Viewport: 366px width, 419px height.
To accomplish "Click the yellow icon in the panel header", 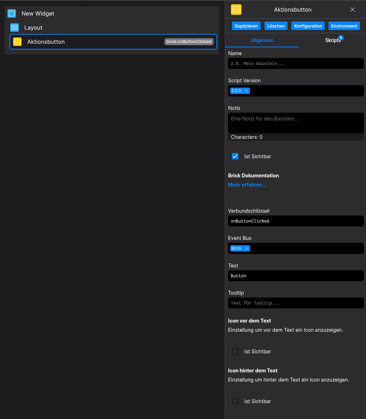I will [236, 10].
